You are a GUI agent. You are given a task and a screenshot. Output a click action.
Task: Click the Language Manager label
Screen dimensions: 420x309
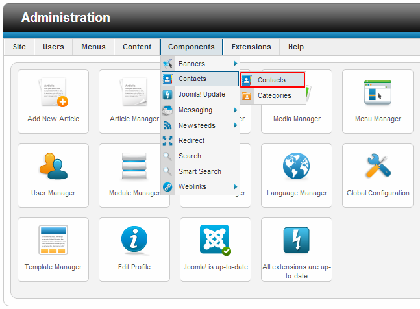point(297,193)
